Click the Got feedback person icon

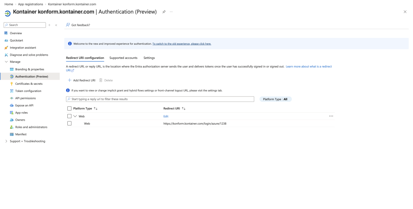click(68, 25)
